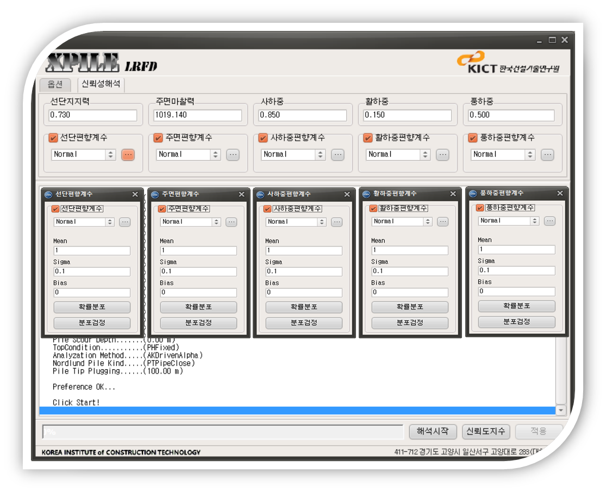Open the Normal dropdown in 풍하중편향계수 popup
Image resolution: width=606 pixels, height=492 pixels.
click(x=509, y=221)
